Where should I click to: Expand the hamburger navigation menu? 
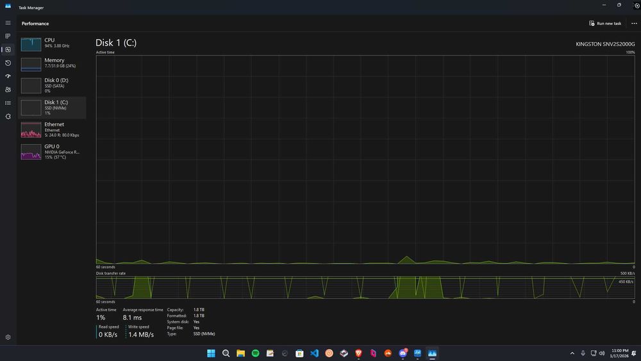pyautogui.click(x=8, y=23)
